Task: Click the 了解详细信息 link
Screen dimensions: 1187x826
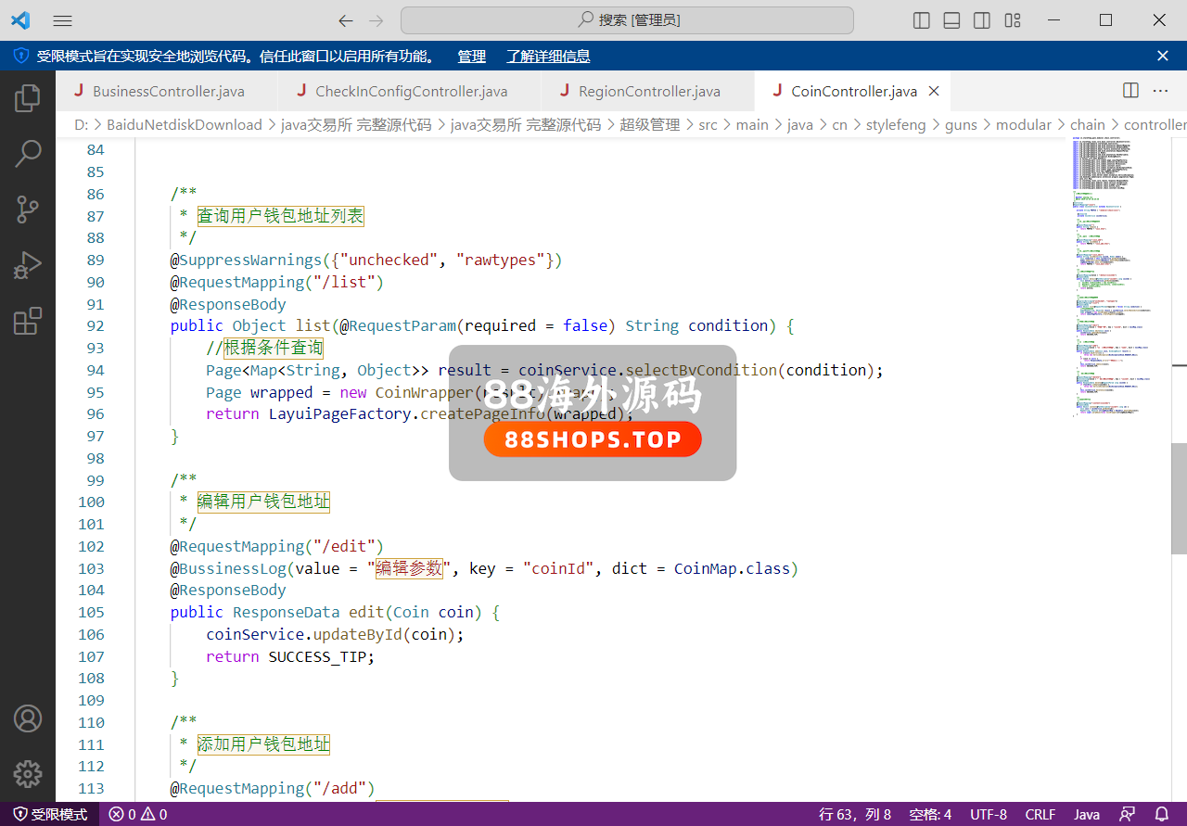Action: click(548, 57)
